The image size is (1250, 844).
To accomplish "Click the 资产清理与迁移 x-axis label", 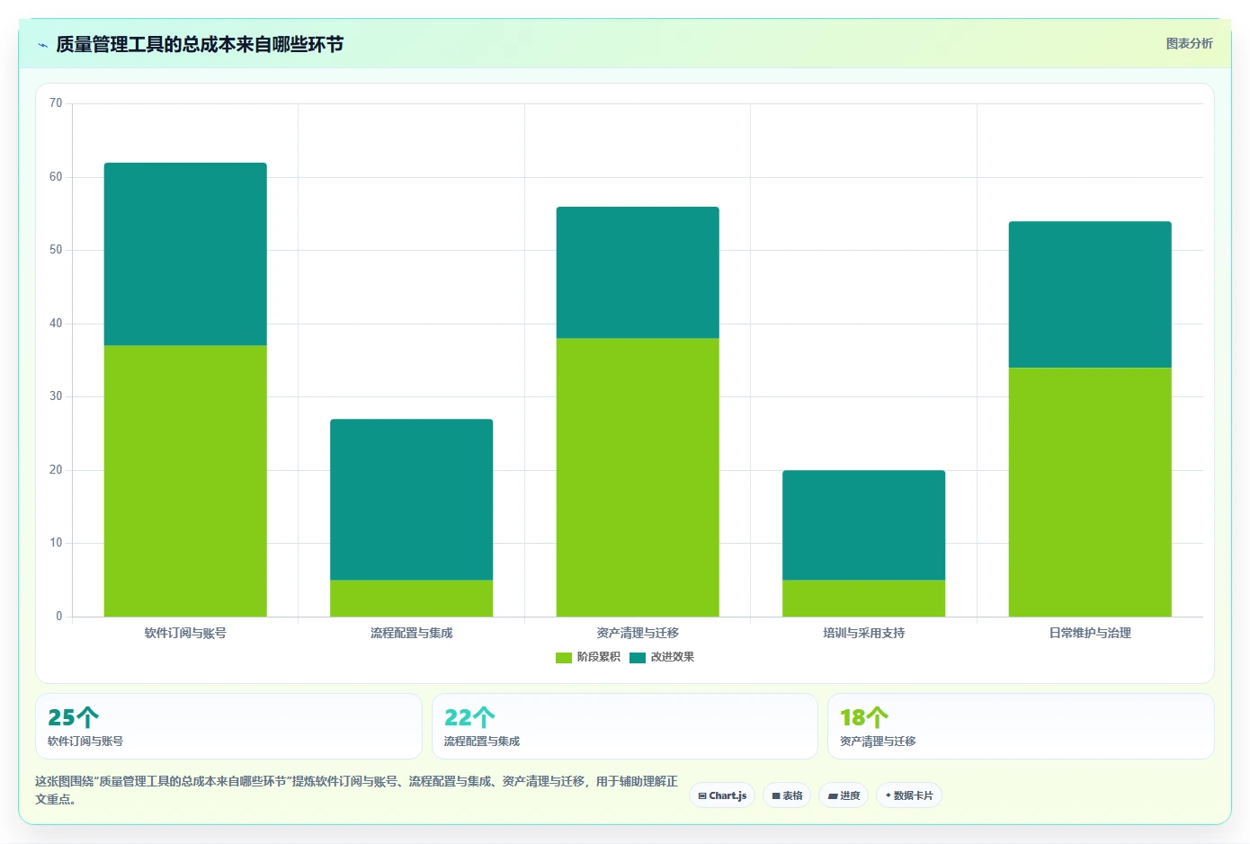I will pos(638,633).
